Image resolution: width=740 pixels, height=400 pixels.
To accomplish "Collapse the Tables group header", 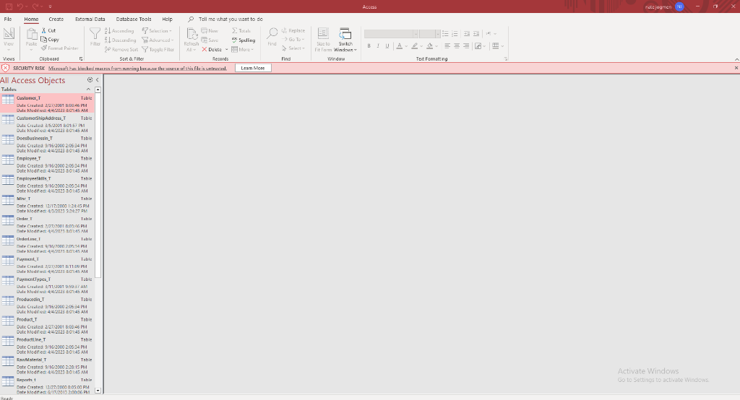I will [x=88, y=89].
